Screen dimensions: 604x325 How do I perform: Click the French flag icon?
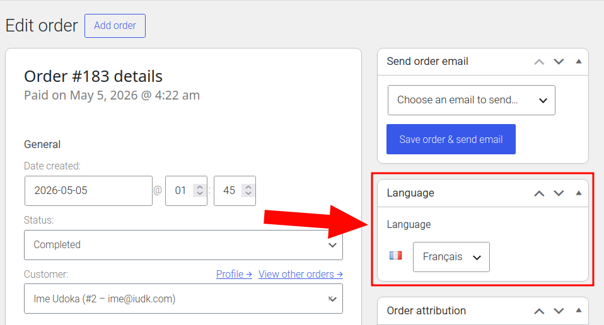click(x=395, y=256)
